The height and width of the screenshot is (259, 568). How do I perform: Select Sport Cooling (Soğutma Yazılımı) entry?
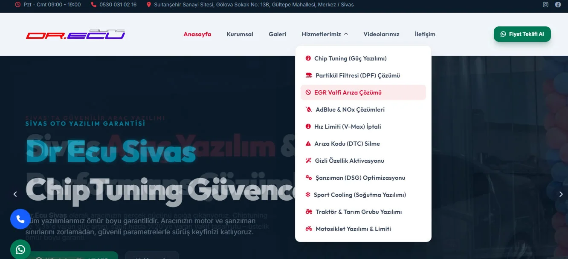363,195
